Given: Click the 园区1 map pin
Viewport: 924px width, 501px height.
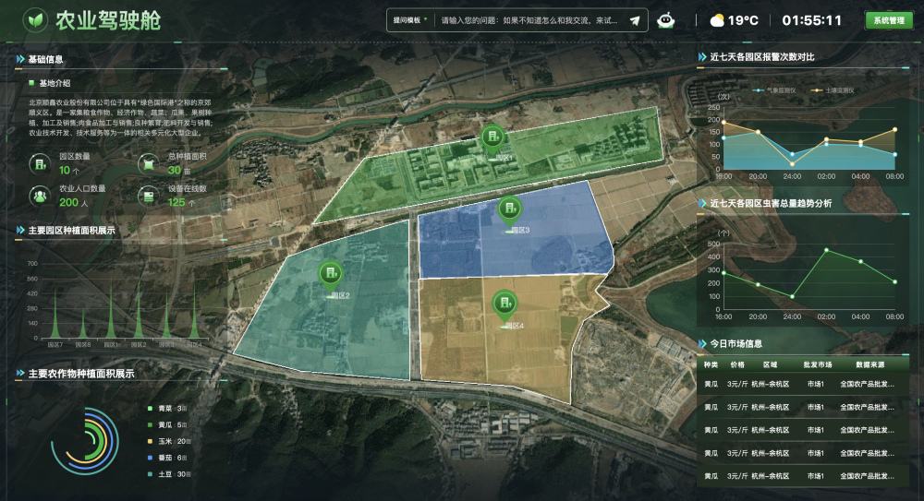Looking at the screenshot, I should (494, 139).
